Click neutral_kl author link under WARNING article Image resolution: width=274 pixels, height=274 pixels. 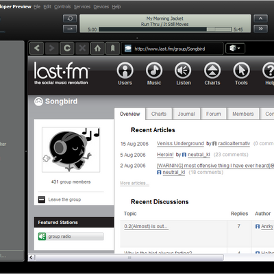coord(174,172)
